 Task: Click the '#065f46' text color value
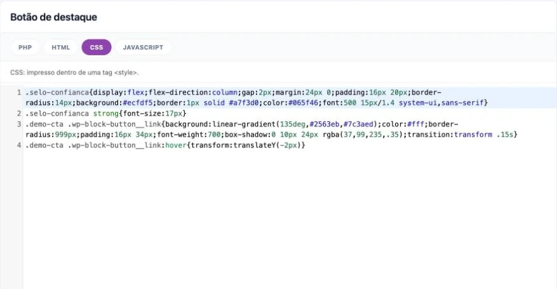(303, 103)
